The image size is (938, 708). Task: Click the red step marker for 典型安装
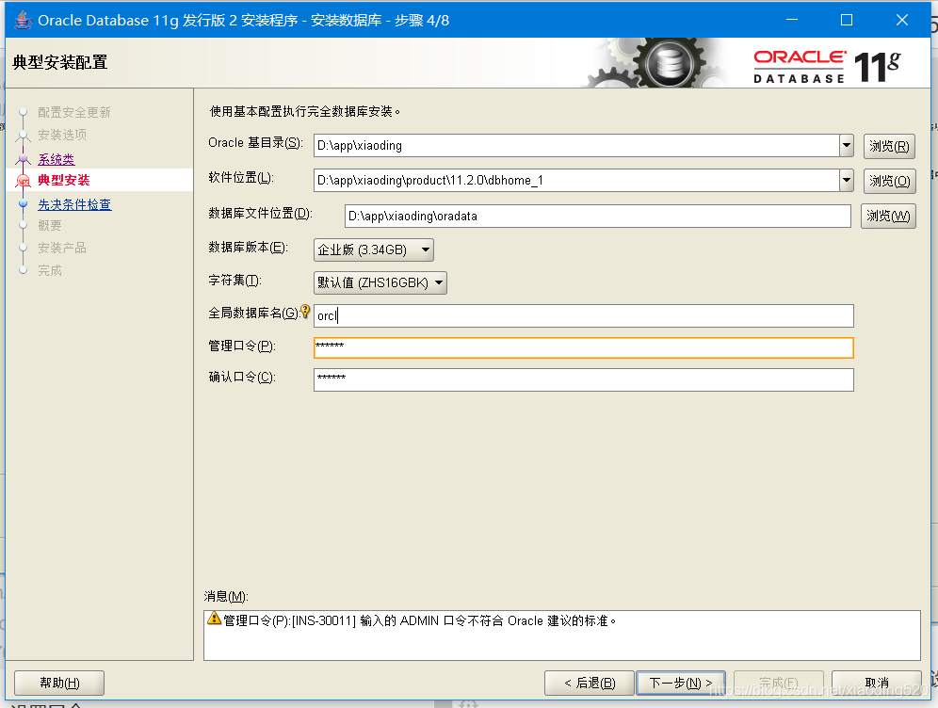click(24, 180)
